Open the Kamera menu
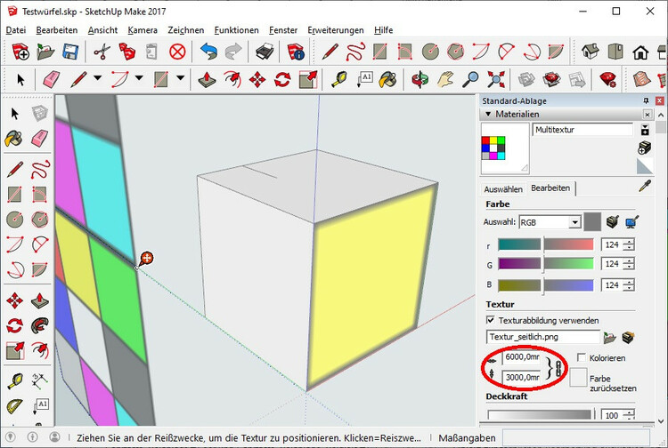This screenshot has height=448, width=668. [x=143, y=30]
